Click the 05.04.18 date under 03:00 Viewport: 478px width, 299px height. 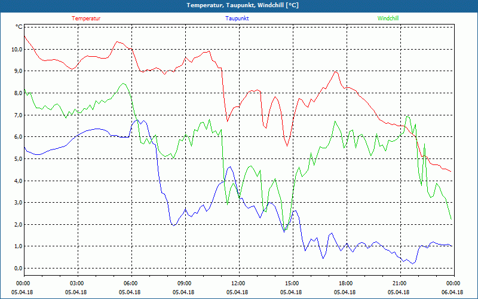[76, 292]
